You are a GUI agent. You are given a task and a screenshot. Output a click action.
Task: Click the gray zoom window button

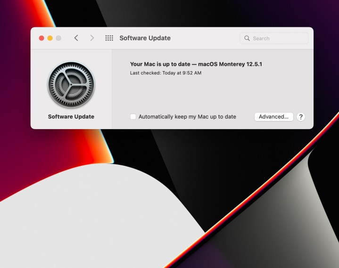click(58, 38)
